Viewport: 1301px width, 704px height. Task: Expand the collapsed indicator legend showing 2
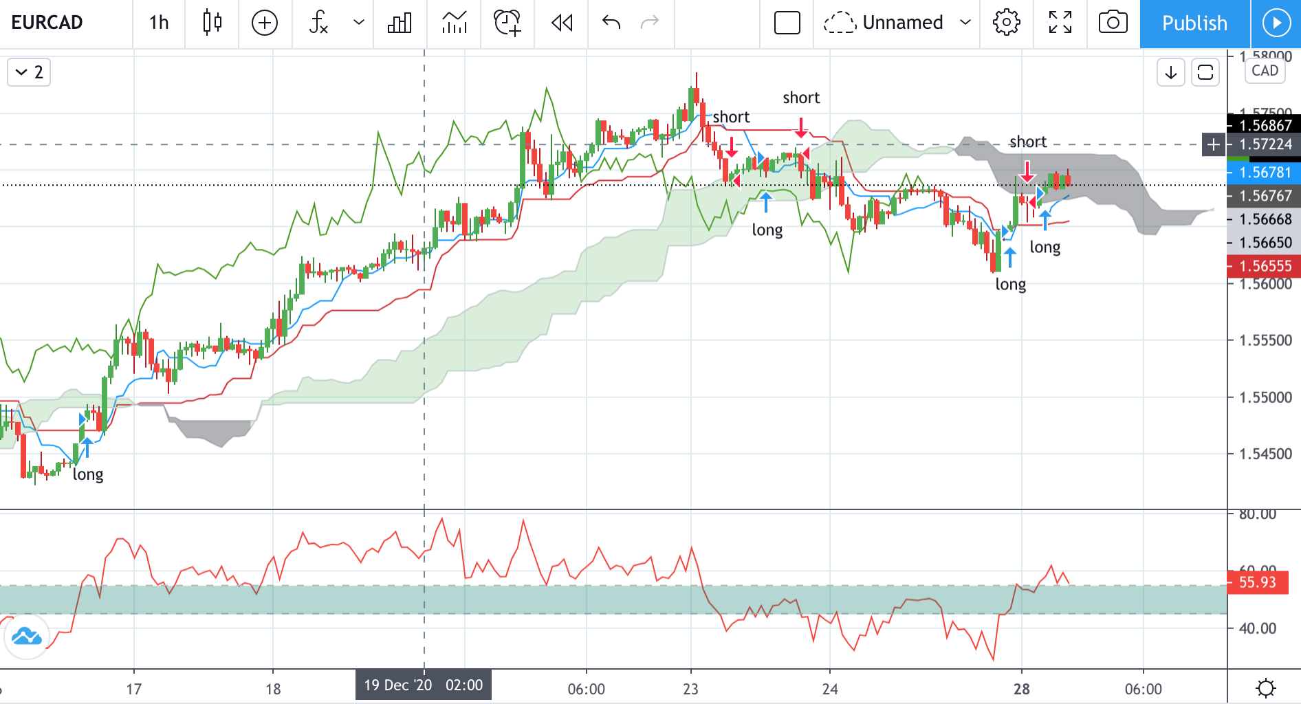pos(29,72)
